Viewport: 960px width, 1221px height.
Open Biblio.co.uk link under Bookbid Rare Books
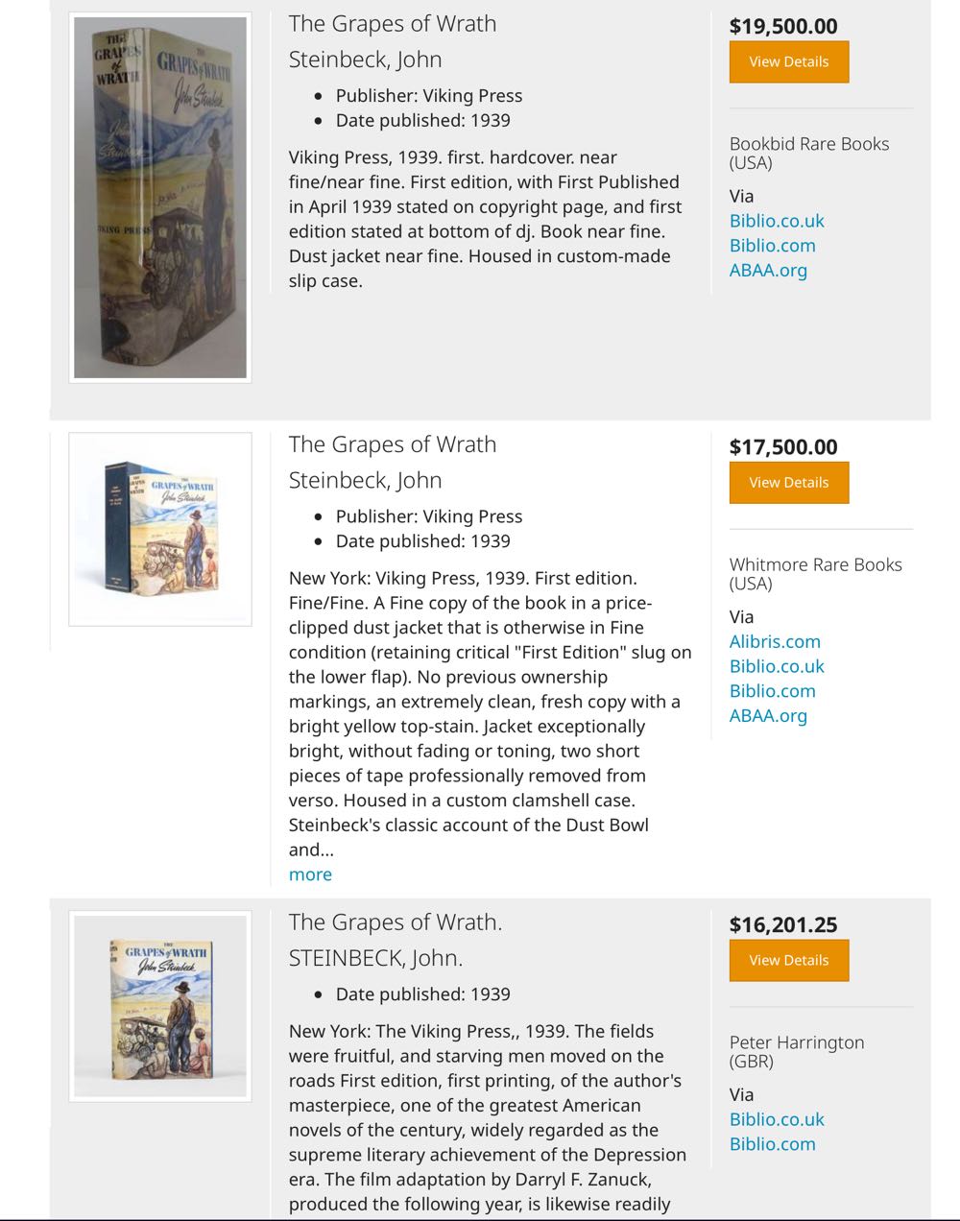pyautogui.click(x=776, y=221)
